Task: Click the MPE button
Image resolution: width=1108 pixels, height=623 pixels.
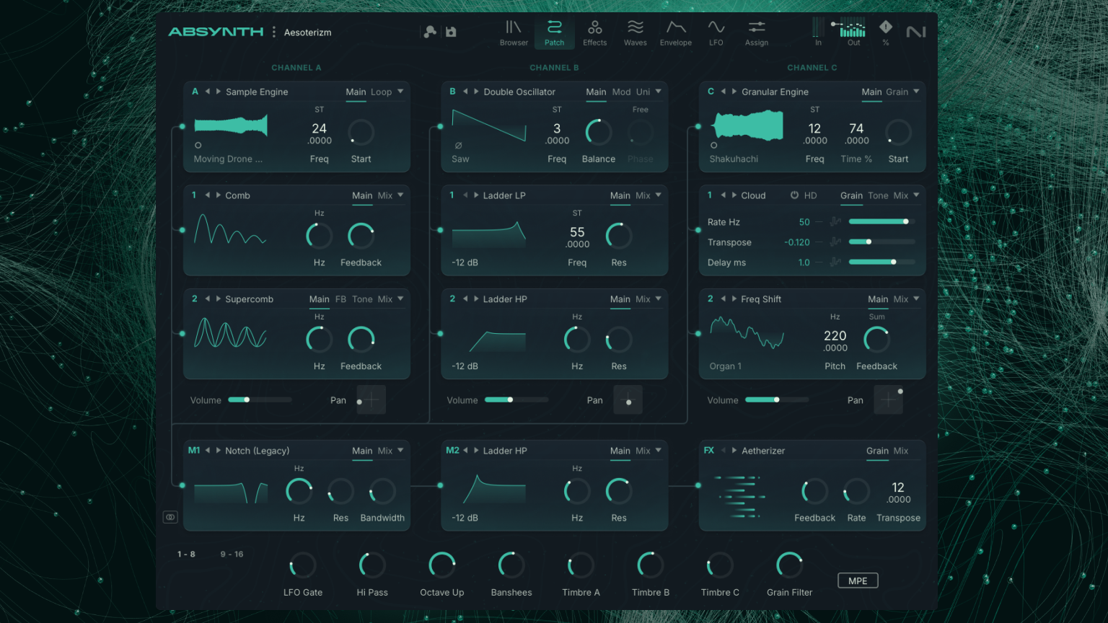Action: [857, 580]
